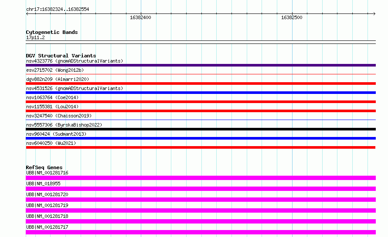Click the magenta UBB|NM_001281718 gene bar
Viewport: 388px width, 237px height.
click(201, 221)
